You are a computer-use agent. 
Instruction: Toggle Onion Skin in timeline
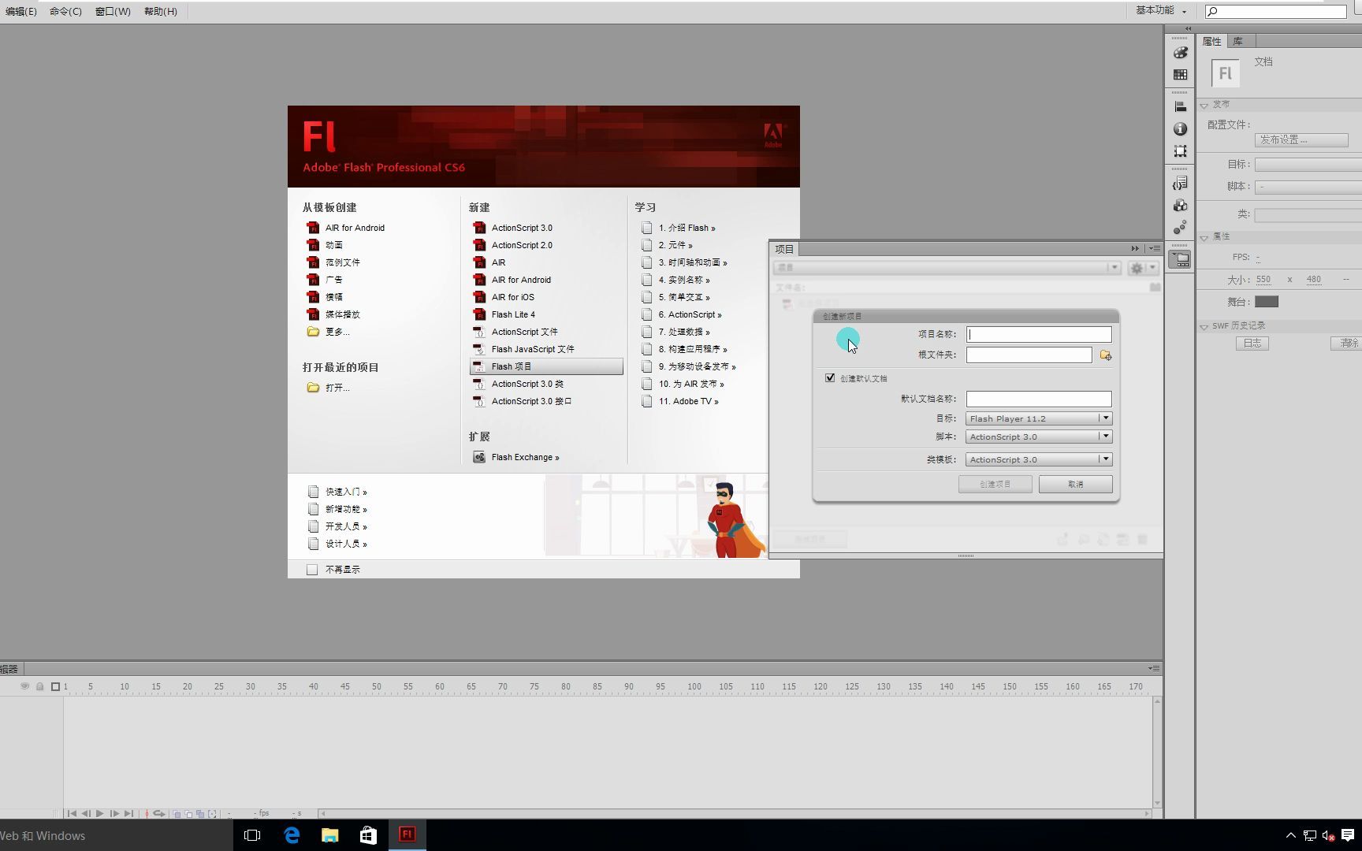177,814
